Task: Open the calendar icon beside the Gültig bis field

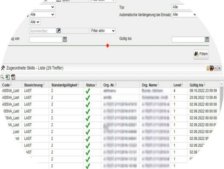Action: pos(207,40)
